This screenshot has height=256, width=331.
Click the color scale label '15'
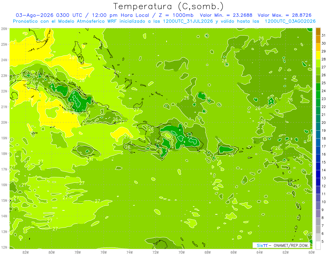click(324, 162)
